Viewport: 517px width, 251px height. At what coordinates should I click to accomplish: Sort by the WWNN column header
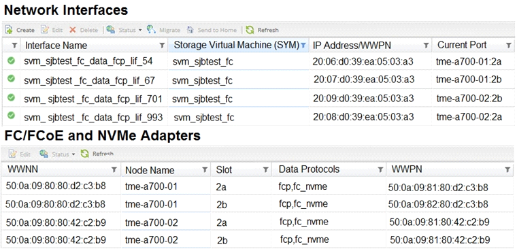click(22, 169)
